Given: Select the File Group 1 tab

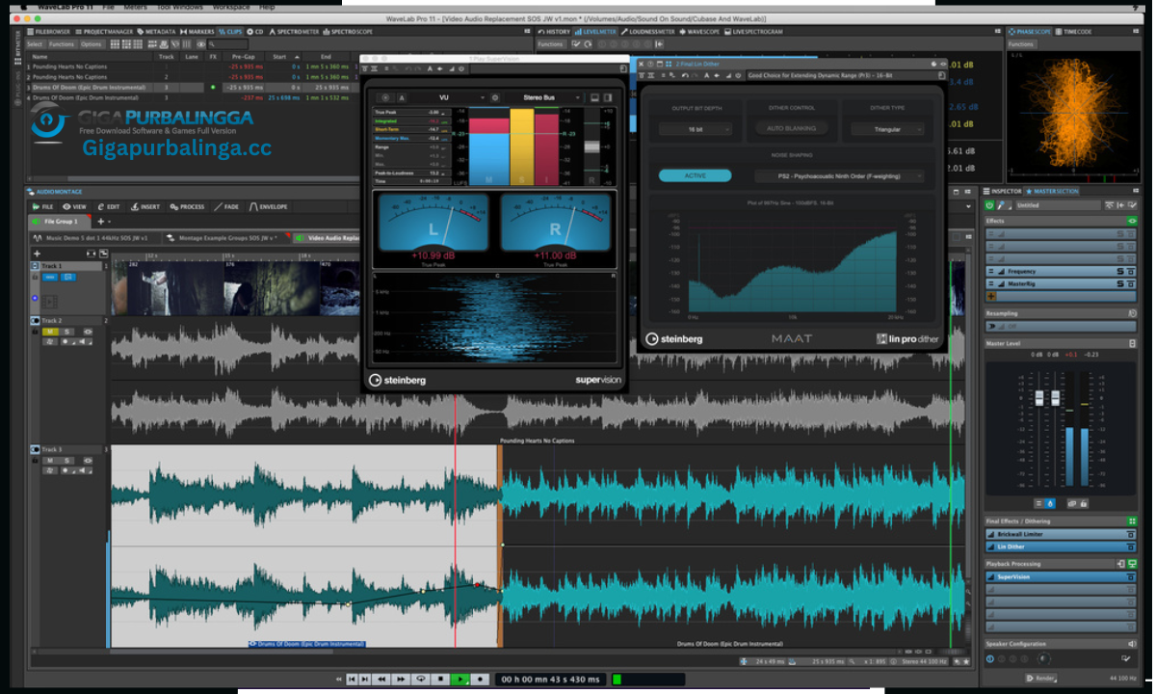Looking at the screenshot, I should (x=59, y=221).
